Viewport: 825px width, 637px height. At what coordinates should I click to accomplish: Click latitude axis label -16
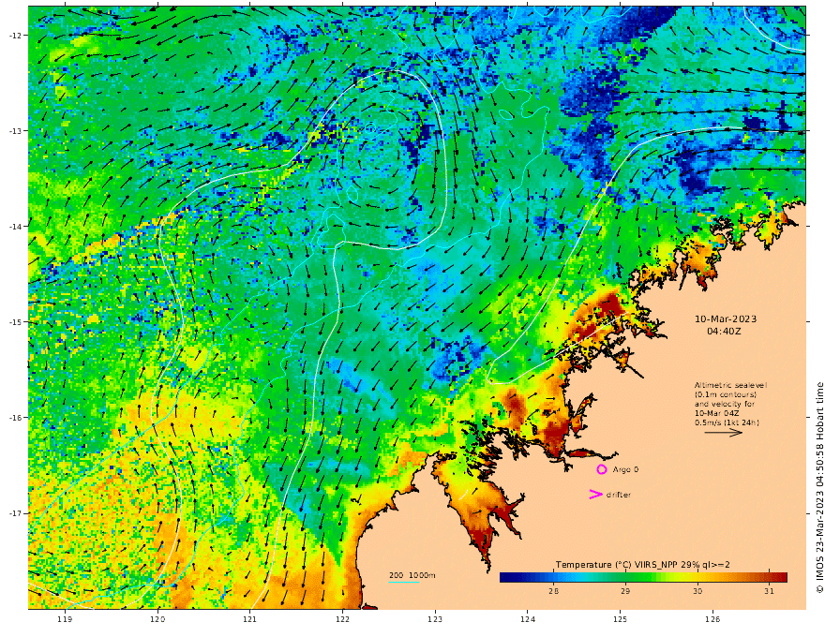(15, 418)
